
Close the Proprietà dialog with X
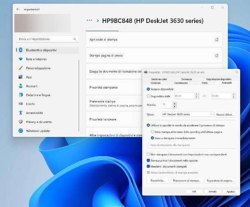tap(236, 72)
